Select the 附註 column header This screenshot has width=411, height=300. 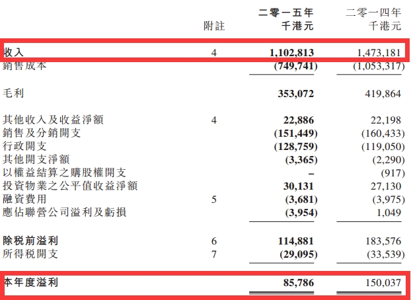[213, 26]
